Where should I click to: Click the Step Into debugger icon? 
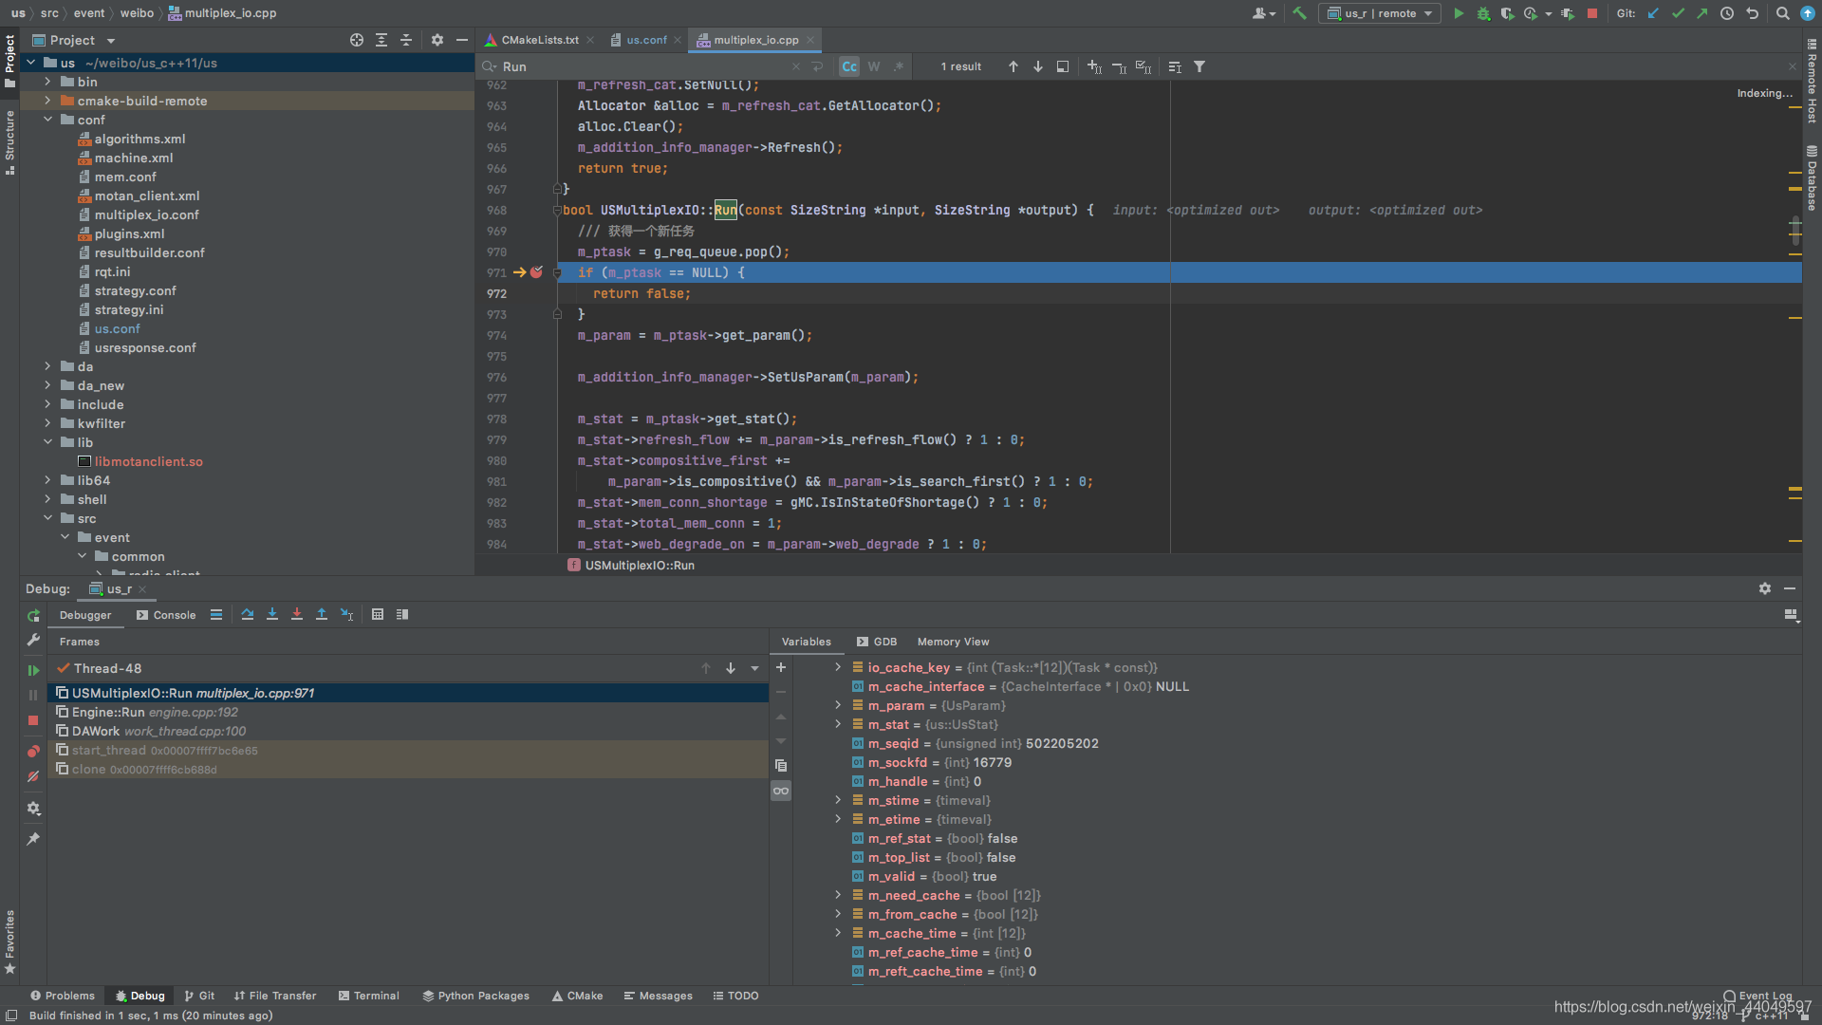[x=271, y=613]
